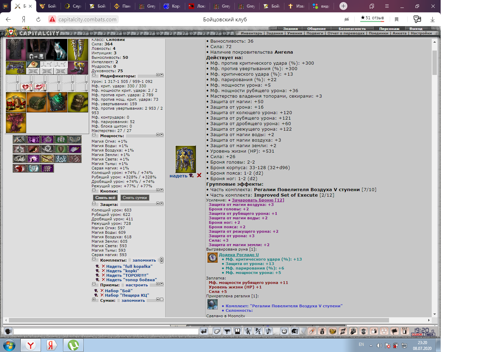The image size is (493, 352).
Task: Select the crimson tree item
Action: point(16,123)
